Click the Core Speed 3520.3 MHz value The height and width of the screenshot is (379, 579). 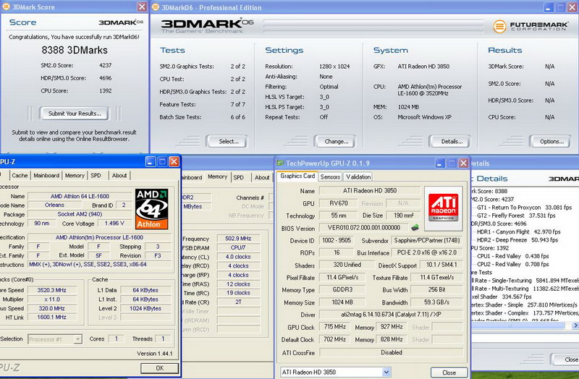pos(51,290)
